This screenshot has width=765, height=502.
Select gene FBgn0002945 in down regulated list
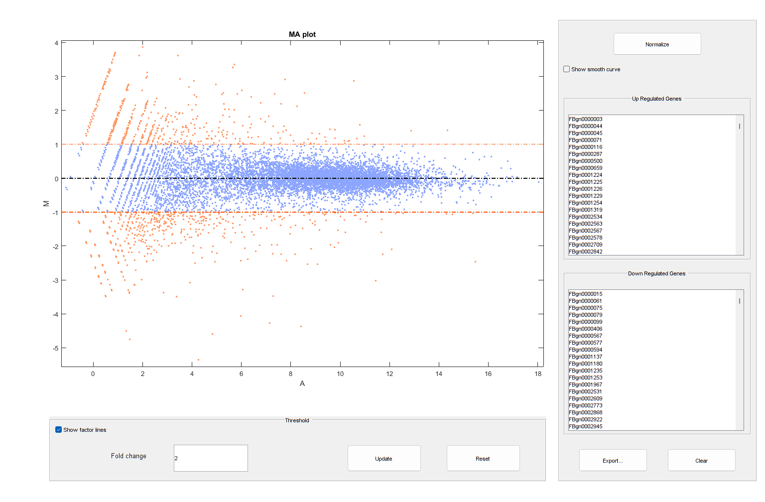586,426
